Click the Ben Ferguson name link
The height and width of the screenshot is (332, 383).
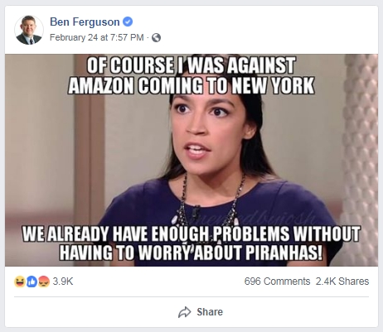85,22
